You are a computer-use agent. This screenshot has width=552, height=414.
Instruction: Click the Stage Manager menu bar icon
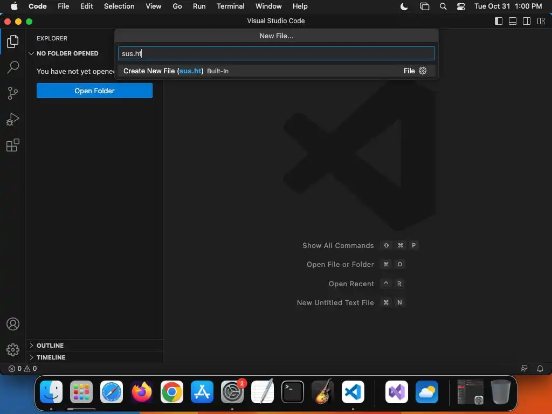(x=425, y=6)
